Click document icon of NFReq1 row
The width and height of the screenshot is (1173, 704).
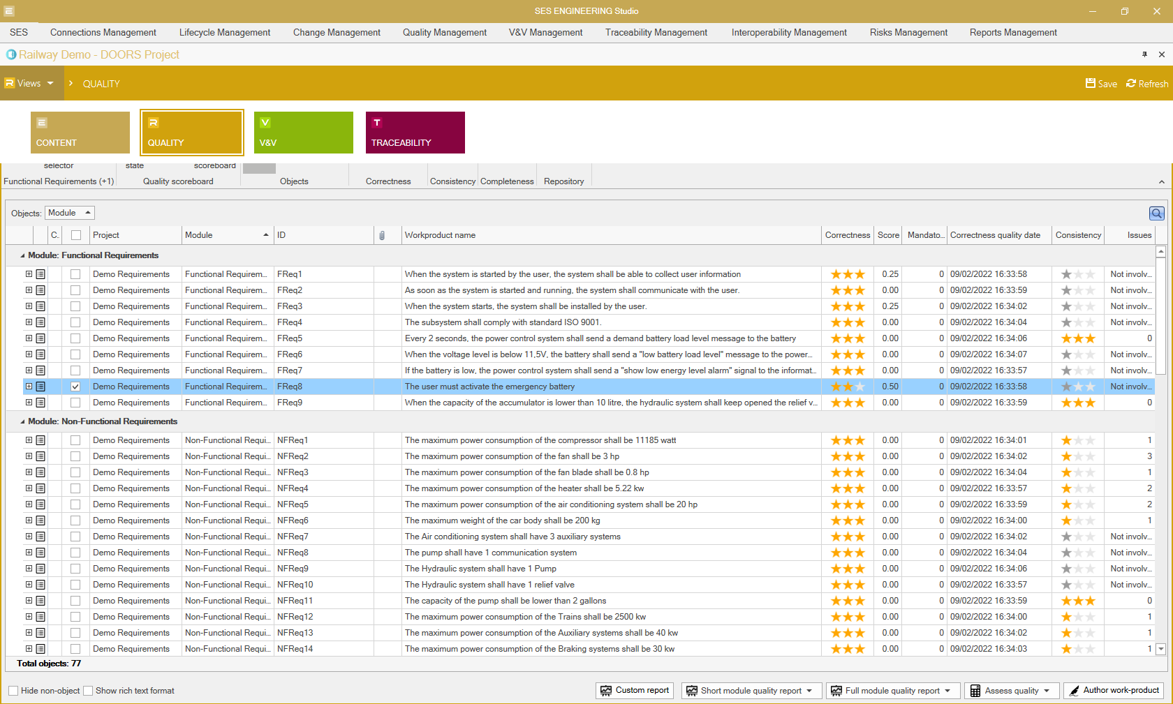[x=40, y=440]
